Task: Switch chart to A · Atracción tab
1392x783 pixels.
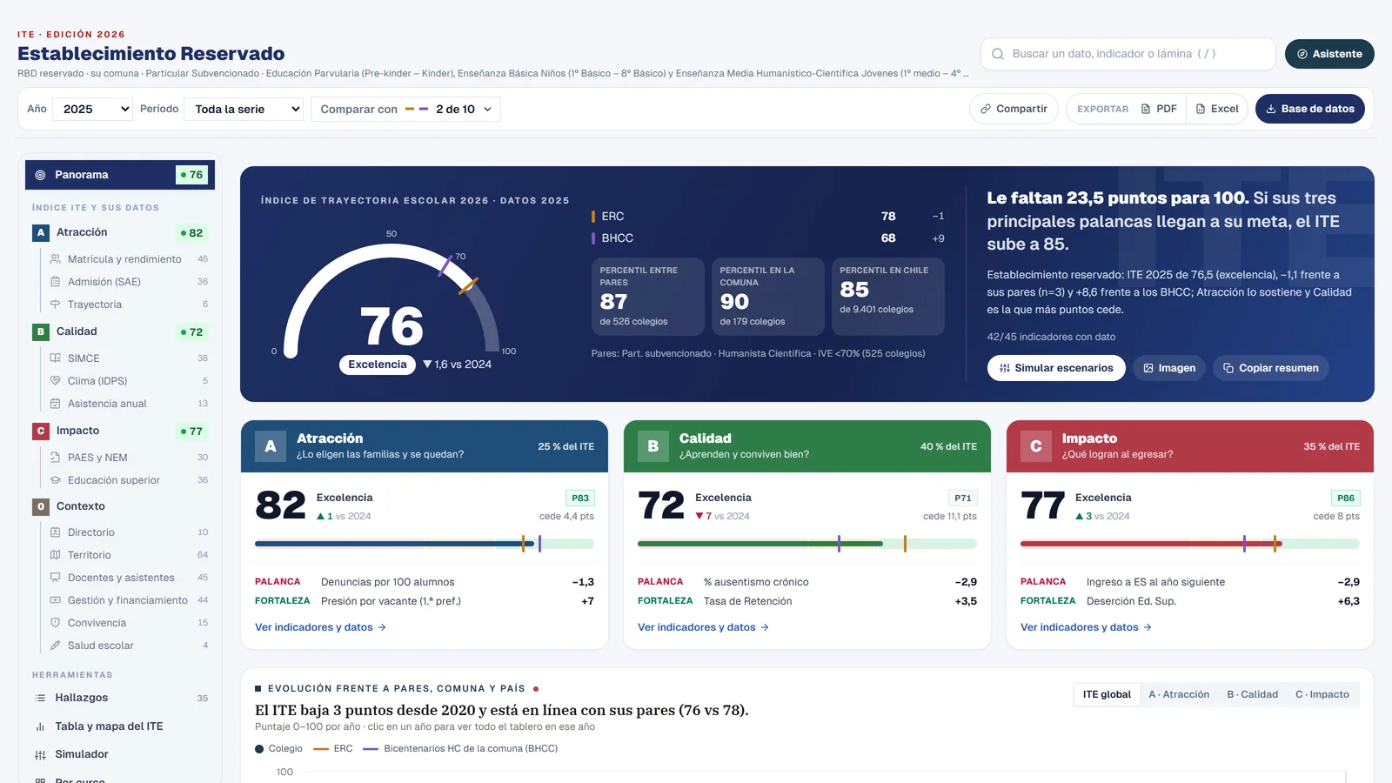Action: tap(1179, 694)
